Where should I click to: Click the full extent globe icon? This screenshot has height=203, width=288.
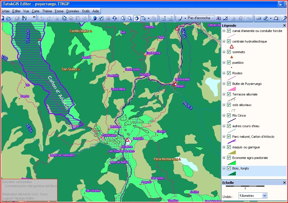pos(94,18)
